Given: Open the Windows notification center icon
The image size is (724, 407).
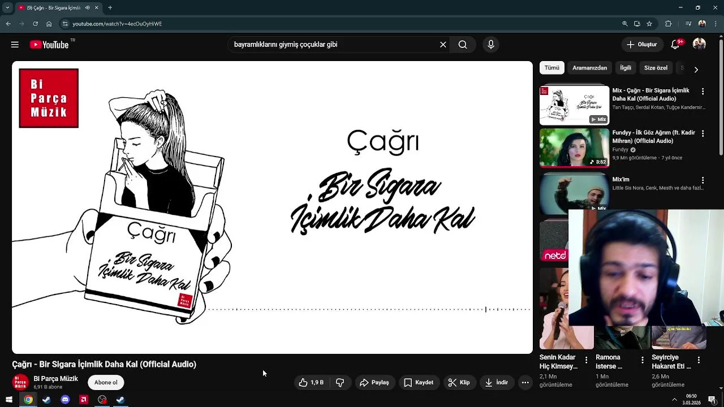Looking at the screenshot, I should click(x=712, y=400).
